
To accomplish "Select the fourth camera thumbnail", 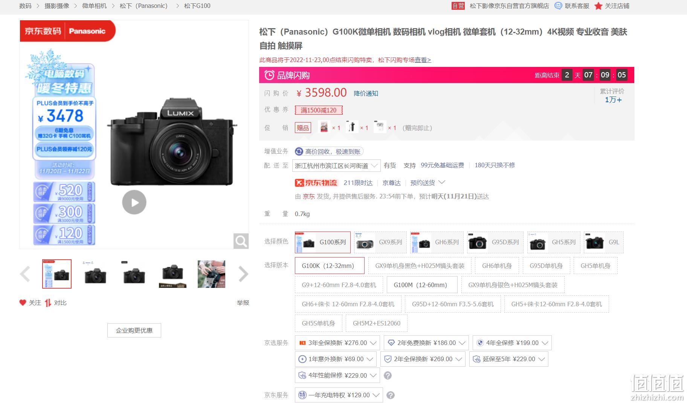I will tap(173, 274).
